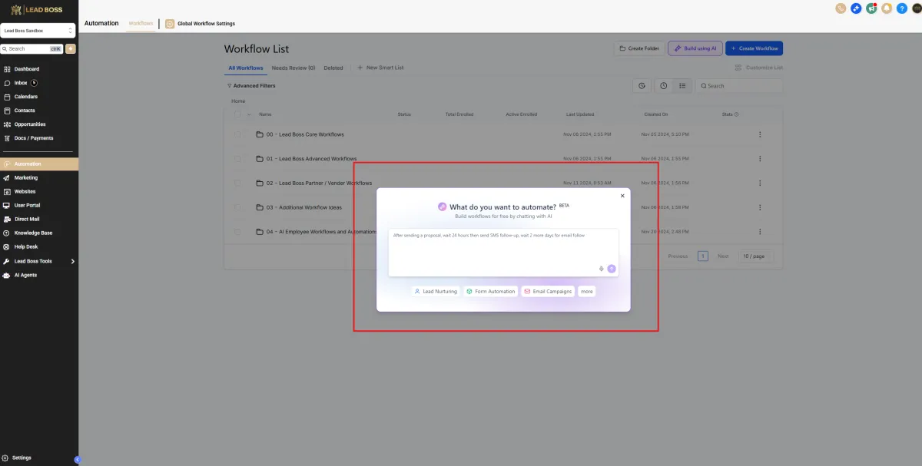Select the Workflows tab in the top bar
922x466 pixels.
click(141, 24)
